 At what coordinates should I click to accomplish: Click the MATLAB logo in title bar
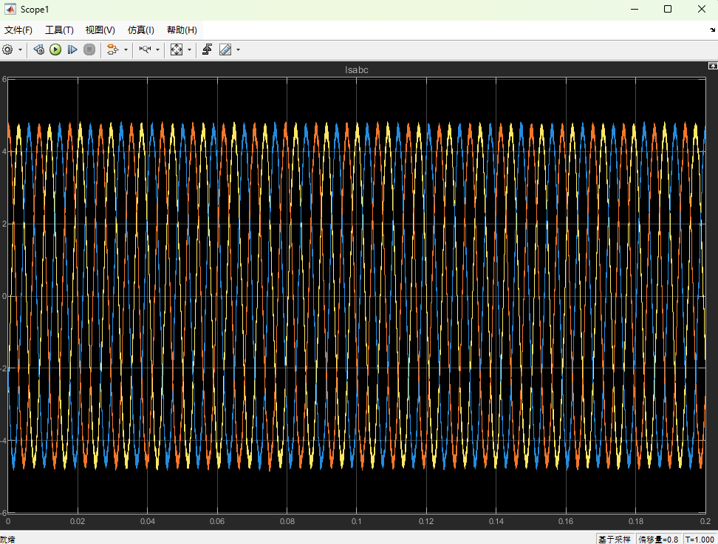click(x=10, y=9)
